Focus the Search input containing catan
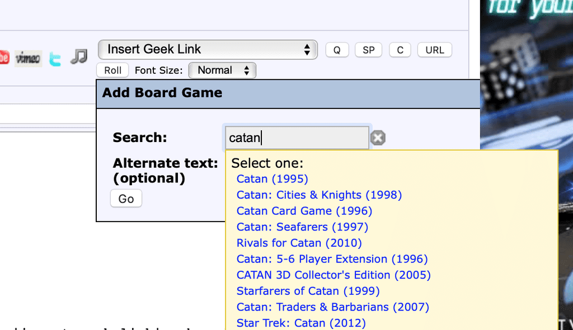 click(297, 138)
